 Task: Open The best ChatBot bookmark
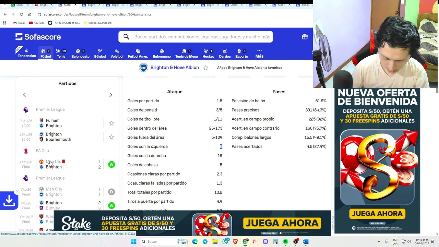64,23
